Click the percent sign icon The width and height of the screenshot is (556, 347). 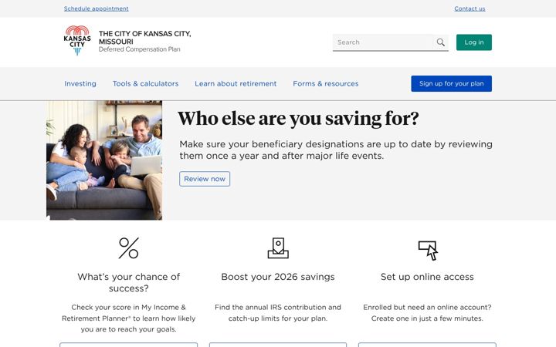click(x=129, y=248)
